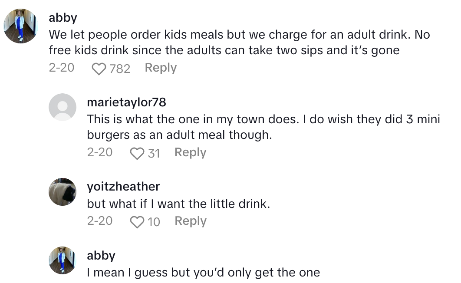
Task: Select abby's "I mean I guess" reply text
Action: tap(203, 273)
